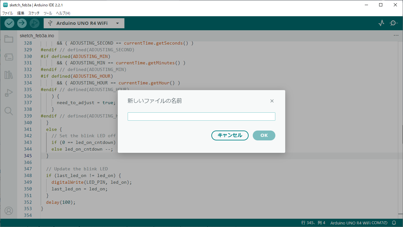The height and width of the screenshot is (227, 403).
Task: Open the Serial Plotter
Action: [381, 23]
